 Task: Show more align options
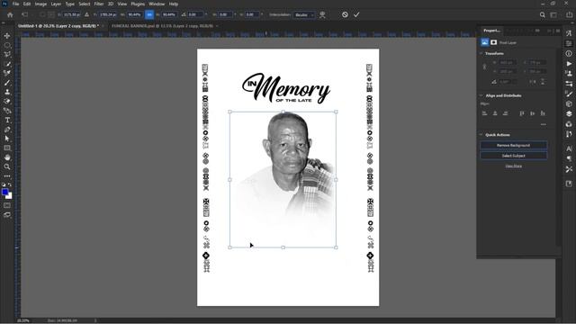[544, 124]
